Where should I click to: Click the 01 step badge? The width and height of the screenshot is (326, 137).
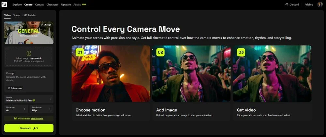(x=80, y=52)
